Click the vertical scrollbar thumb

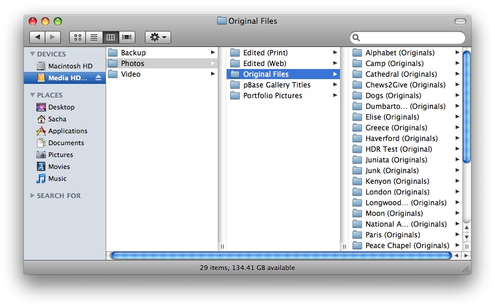466,107
